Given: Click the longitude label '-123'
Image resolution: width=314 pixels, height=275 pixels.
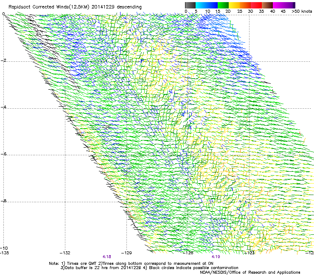Looking at the screenshot, I should coord(250,253).
